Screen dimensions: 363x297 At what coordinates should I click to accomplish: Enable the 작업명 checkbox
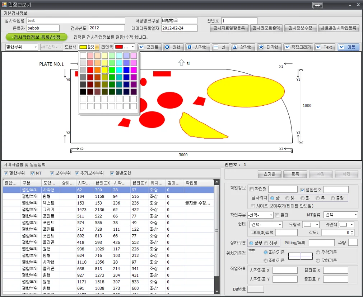click(251, 190)
